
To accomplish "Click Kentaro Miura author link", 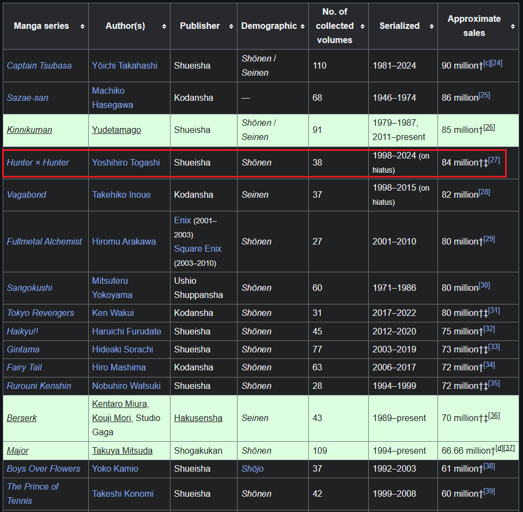I will 119,404.
